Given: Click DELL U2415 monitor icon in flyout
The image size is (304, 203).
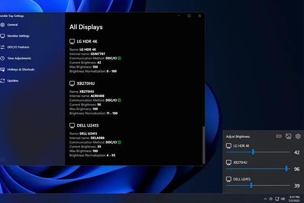Looking at the screenshot, I should (x=229, y=179).
